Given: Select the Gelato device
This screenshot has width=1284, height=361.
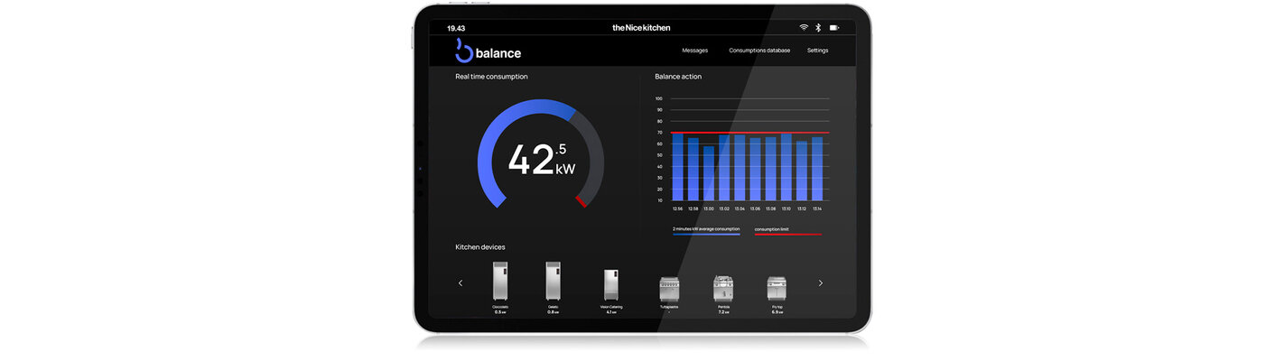Looking at the screenshot, I should pyautogui.click(x=553, y=287).
